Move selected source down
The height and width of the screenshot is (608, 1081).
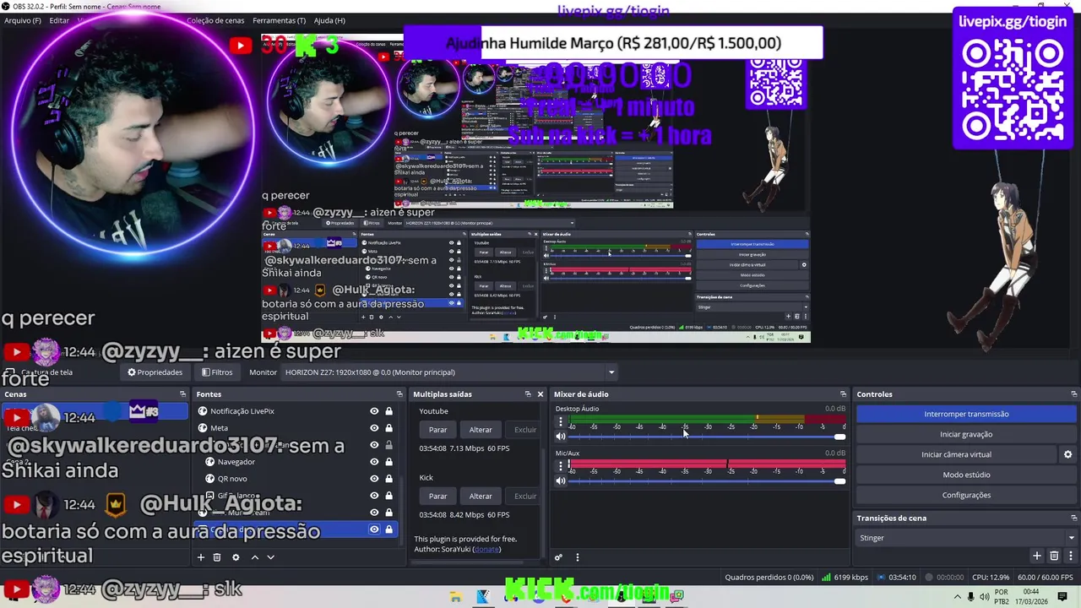270,557
